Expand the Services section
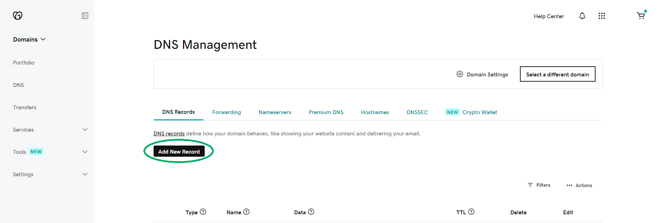The image size is (662, 223). pyautogui.click(x=85, y=129)
